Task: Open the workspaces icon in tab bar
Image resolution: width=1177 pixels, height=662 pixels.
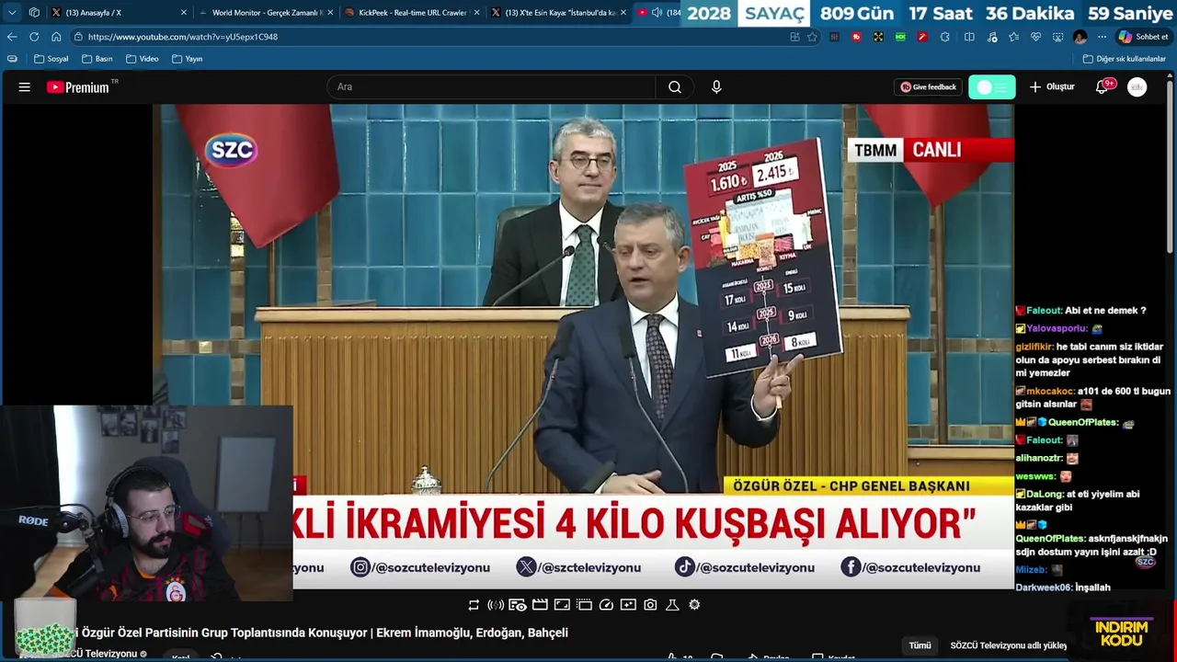Action: [34, 13]
